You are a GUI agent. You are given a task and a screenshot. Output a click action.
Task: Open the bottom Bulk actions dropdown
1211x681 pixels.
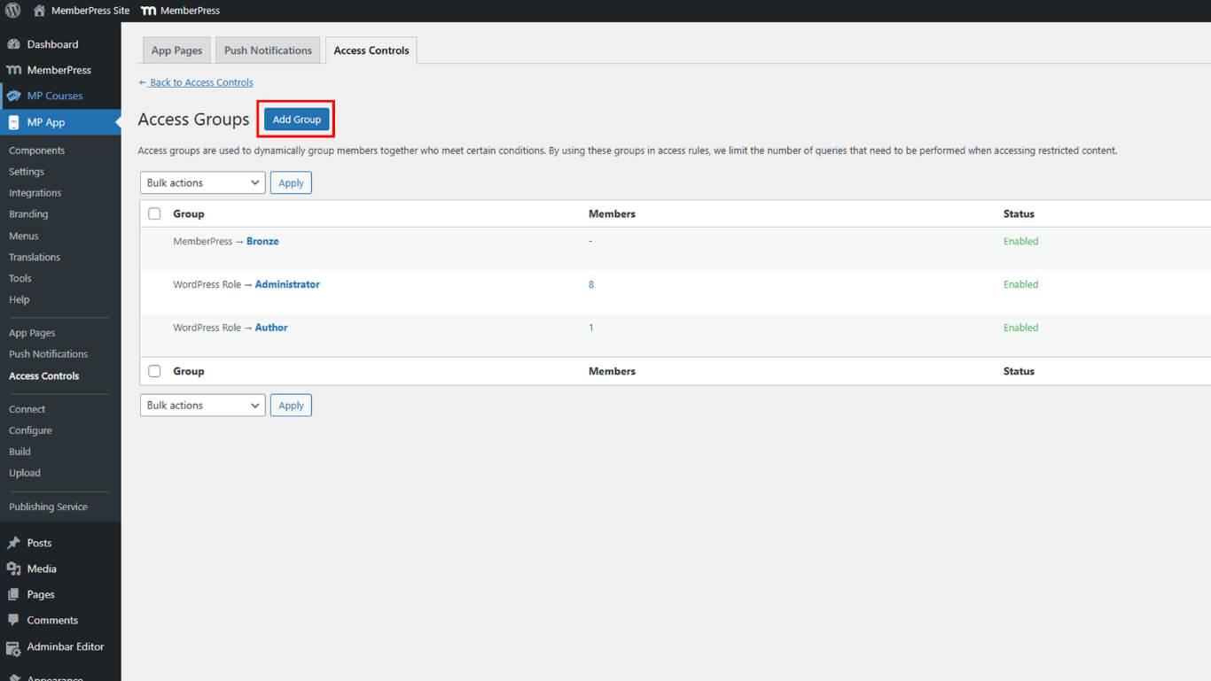coord(202,405)
